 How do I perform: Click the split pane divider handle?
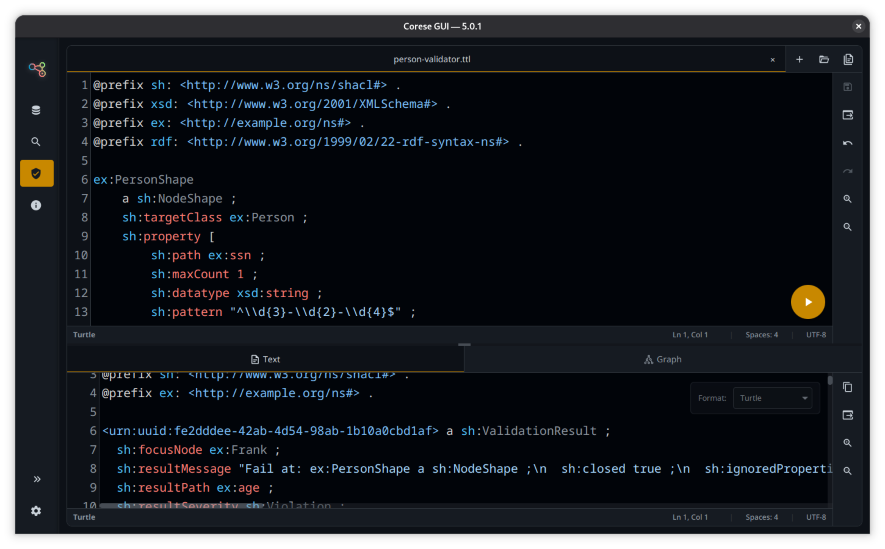(464, 345)
